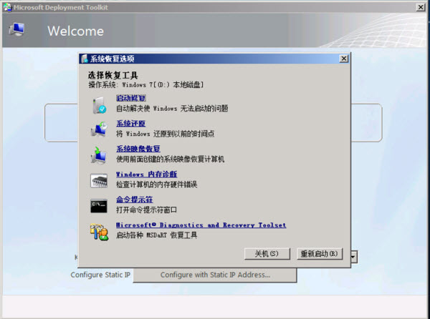Click the 系统恢复选项 title bar icon

coord(85,59)
